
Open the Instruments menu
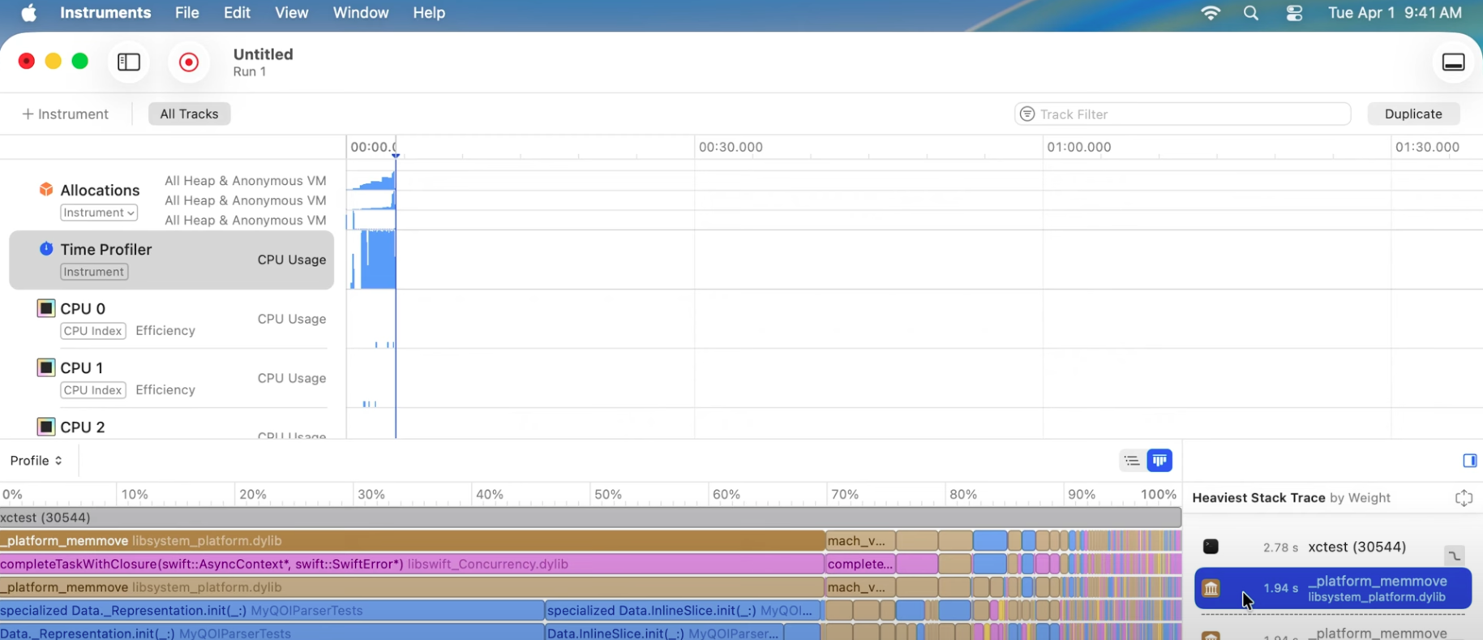point(105,13)
